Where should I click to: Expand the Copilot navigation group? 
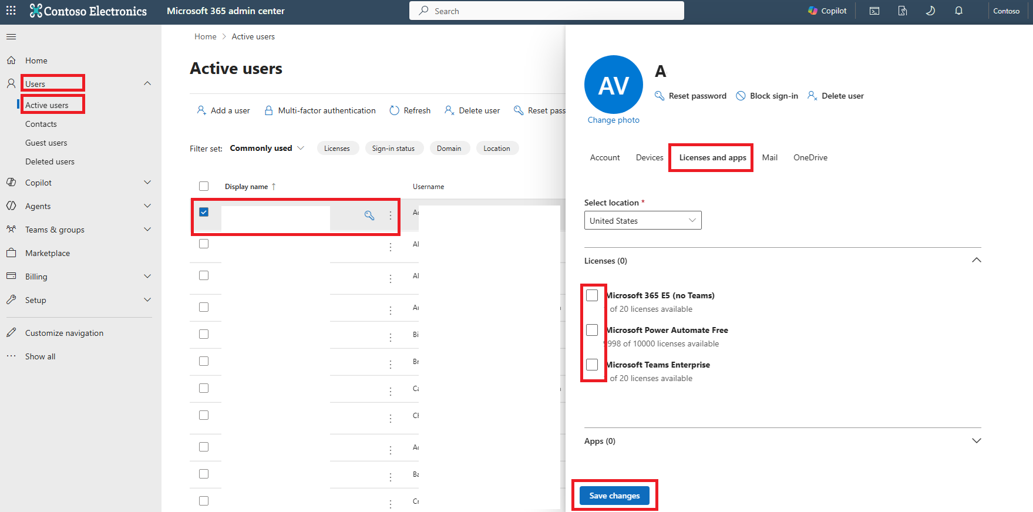tap(147, 183)
